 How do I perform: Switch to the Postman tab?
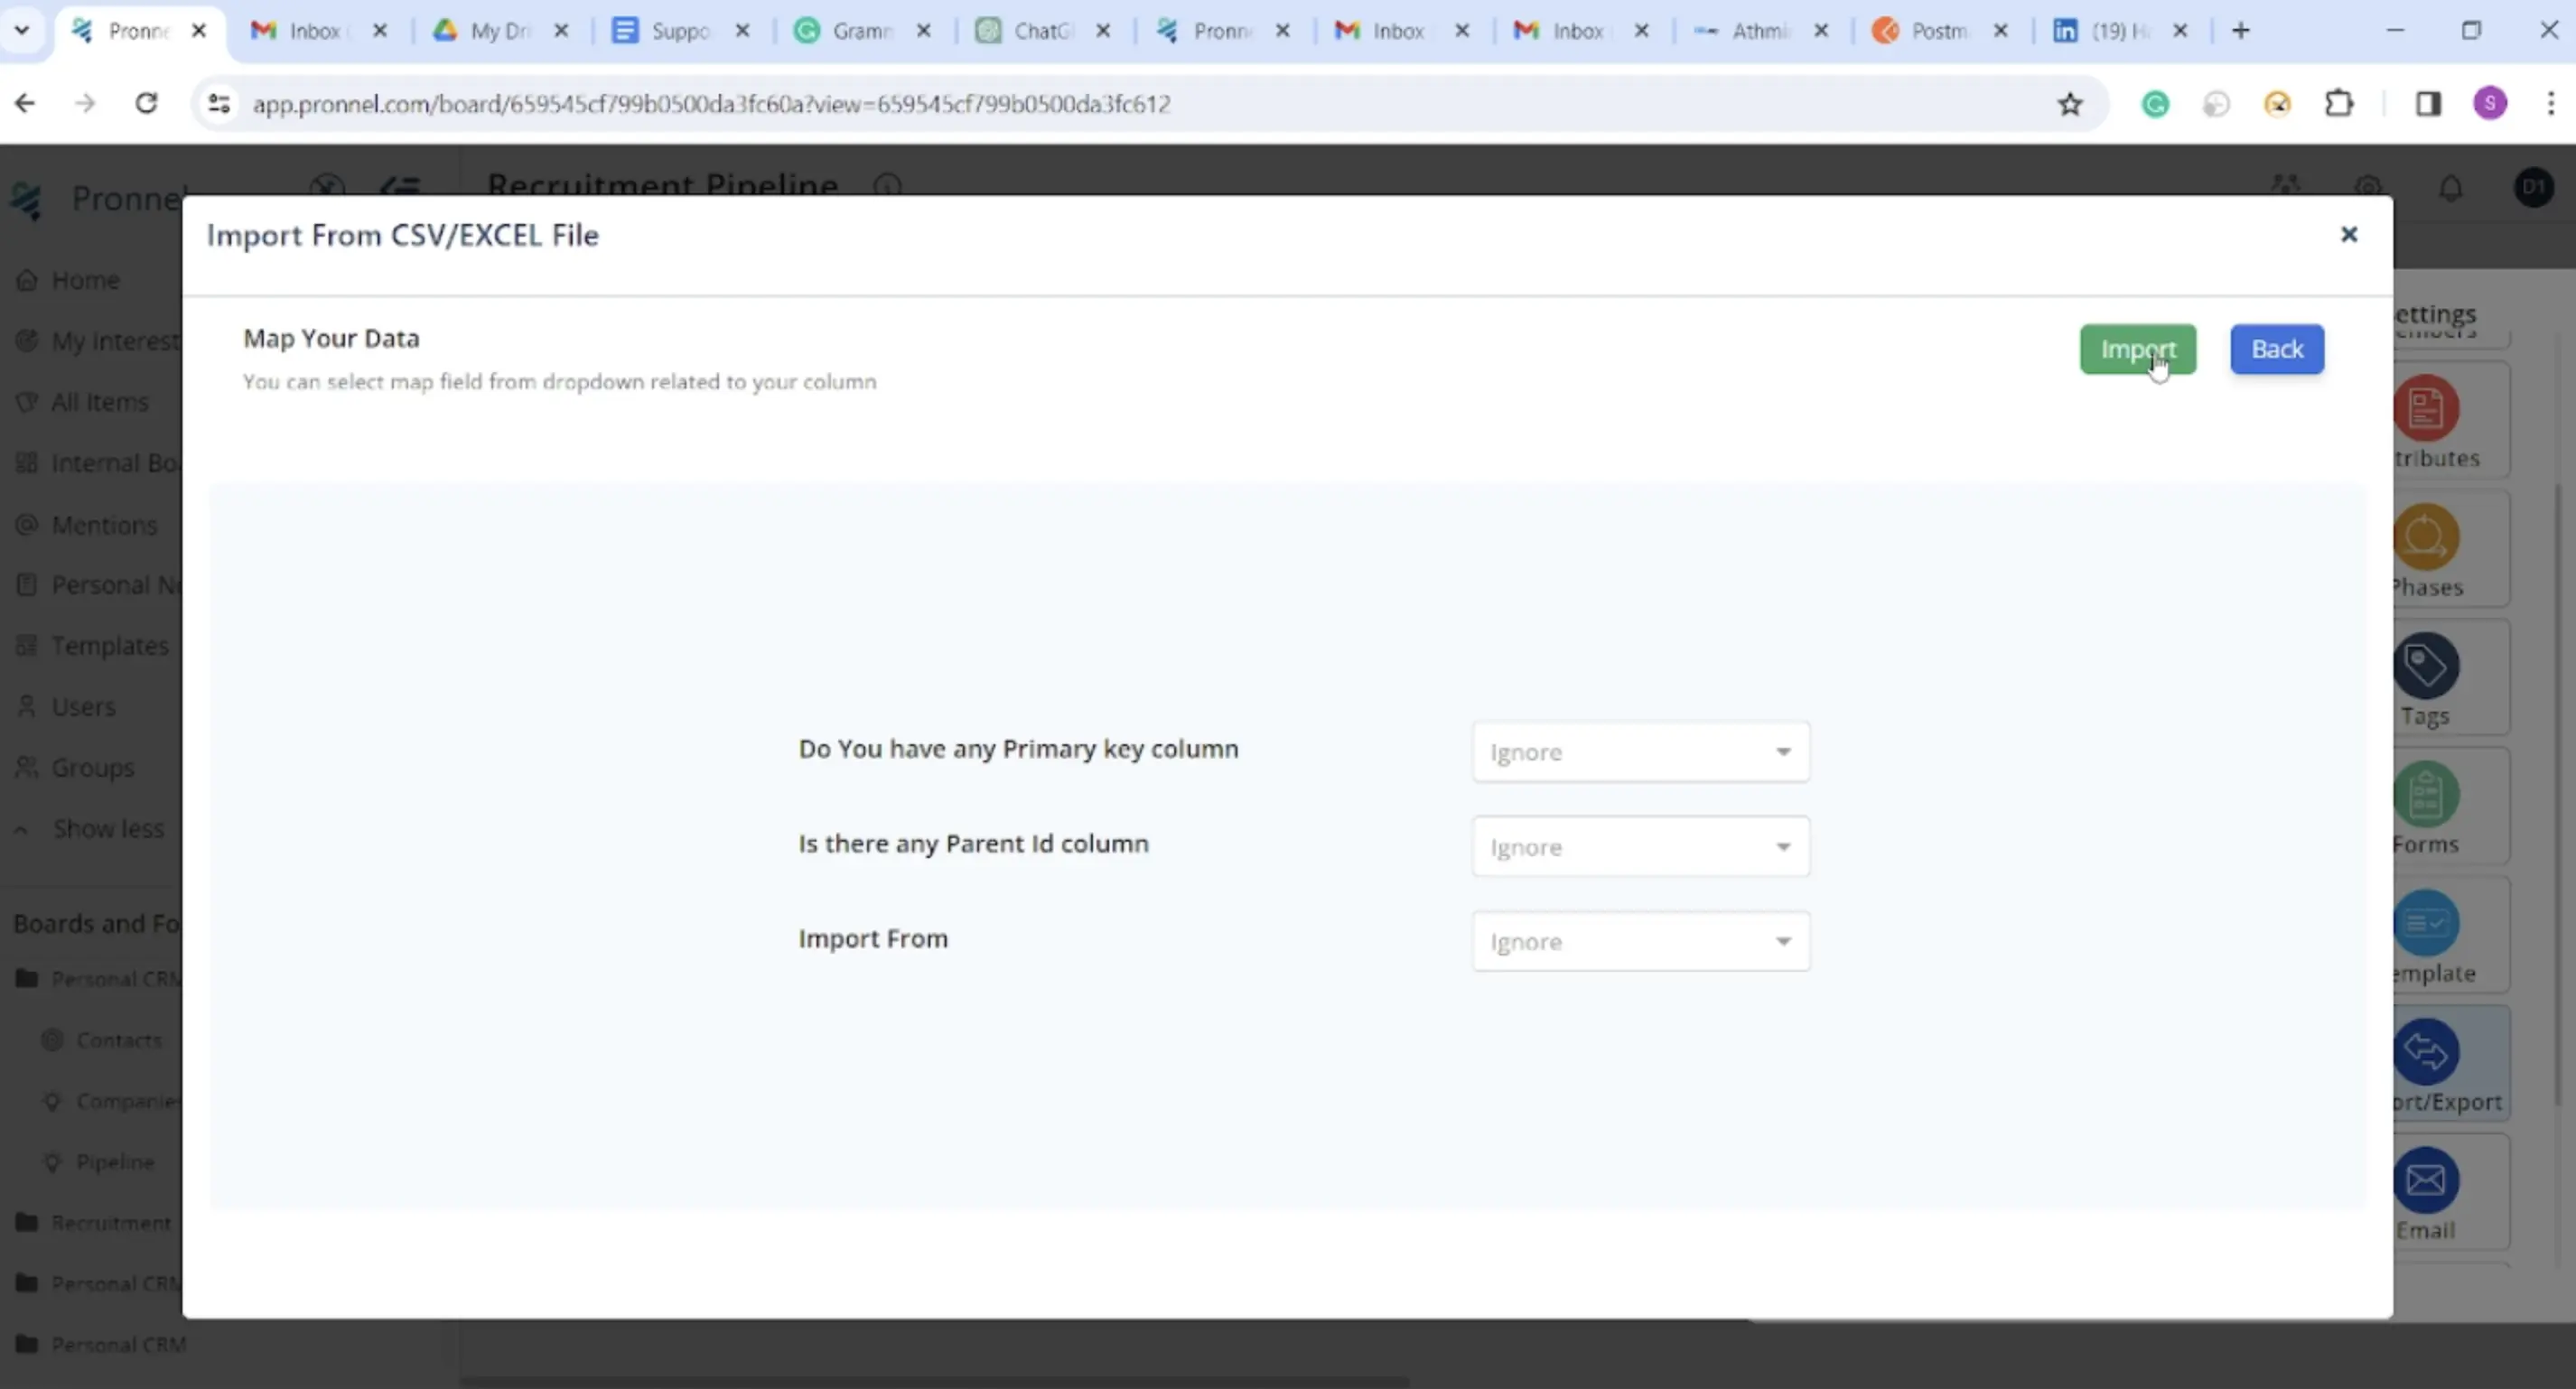1940,31
